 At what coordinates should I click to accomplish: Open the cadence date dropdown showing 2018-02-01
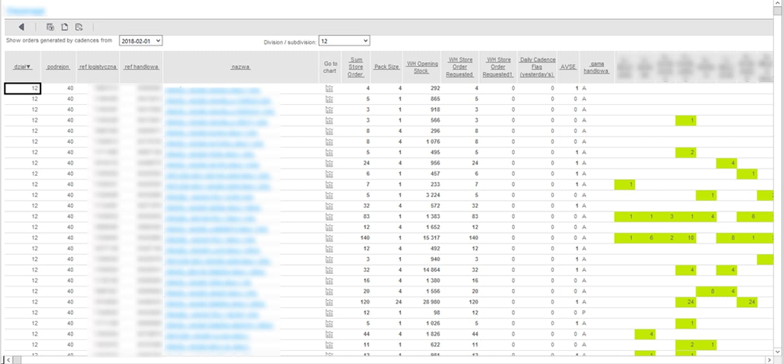click(141, 41)
